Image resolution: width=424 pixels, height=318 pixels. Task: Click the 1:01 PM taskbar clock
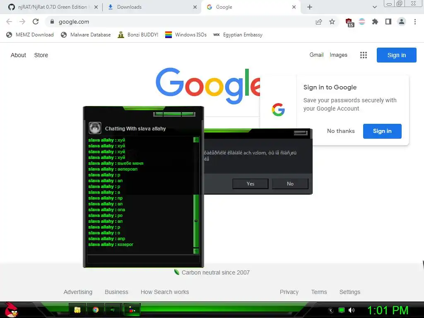pos(388,311)
